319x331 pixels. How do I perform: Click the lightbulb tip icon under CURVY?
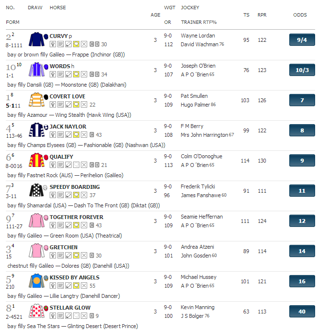click(x=53, y=44)
